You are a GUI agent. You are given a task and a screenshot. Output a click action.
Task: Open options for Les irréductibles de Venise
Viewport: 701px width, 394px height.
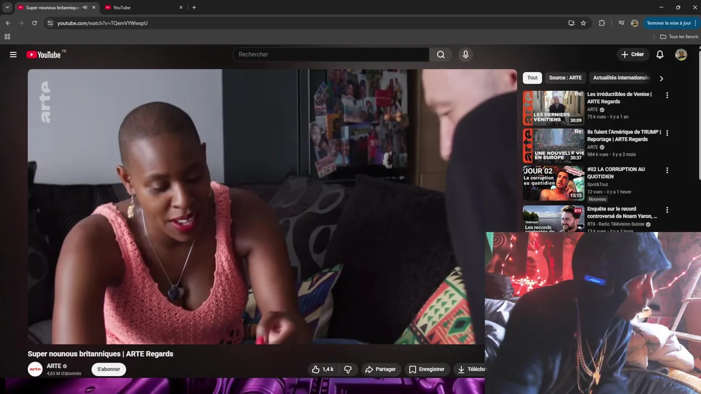pos(666,95)
